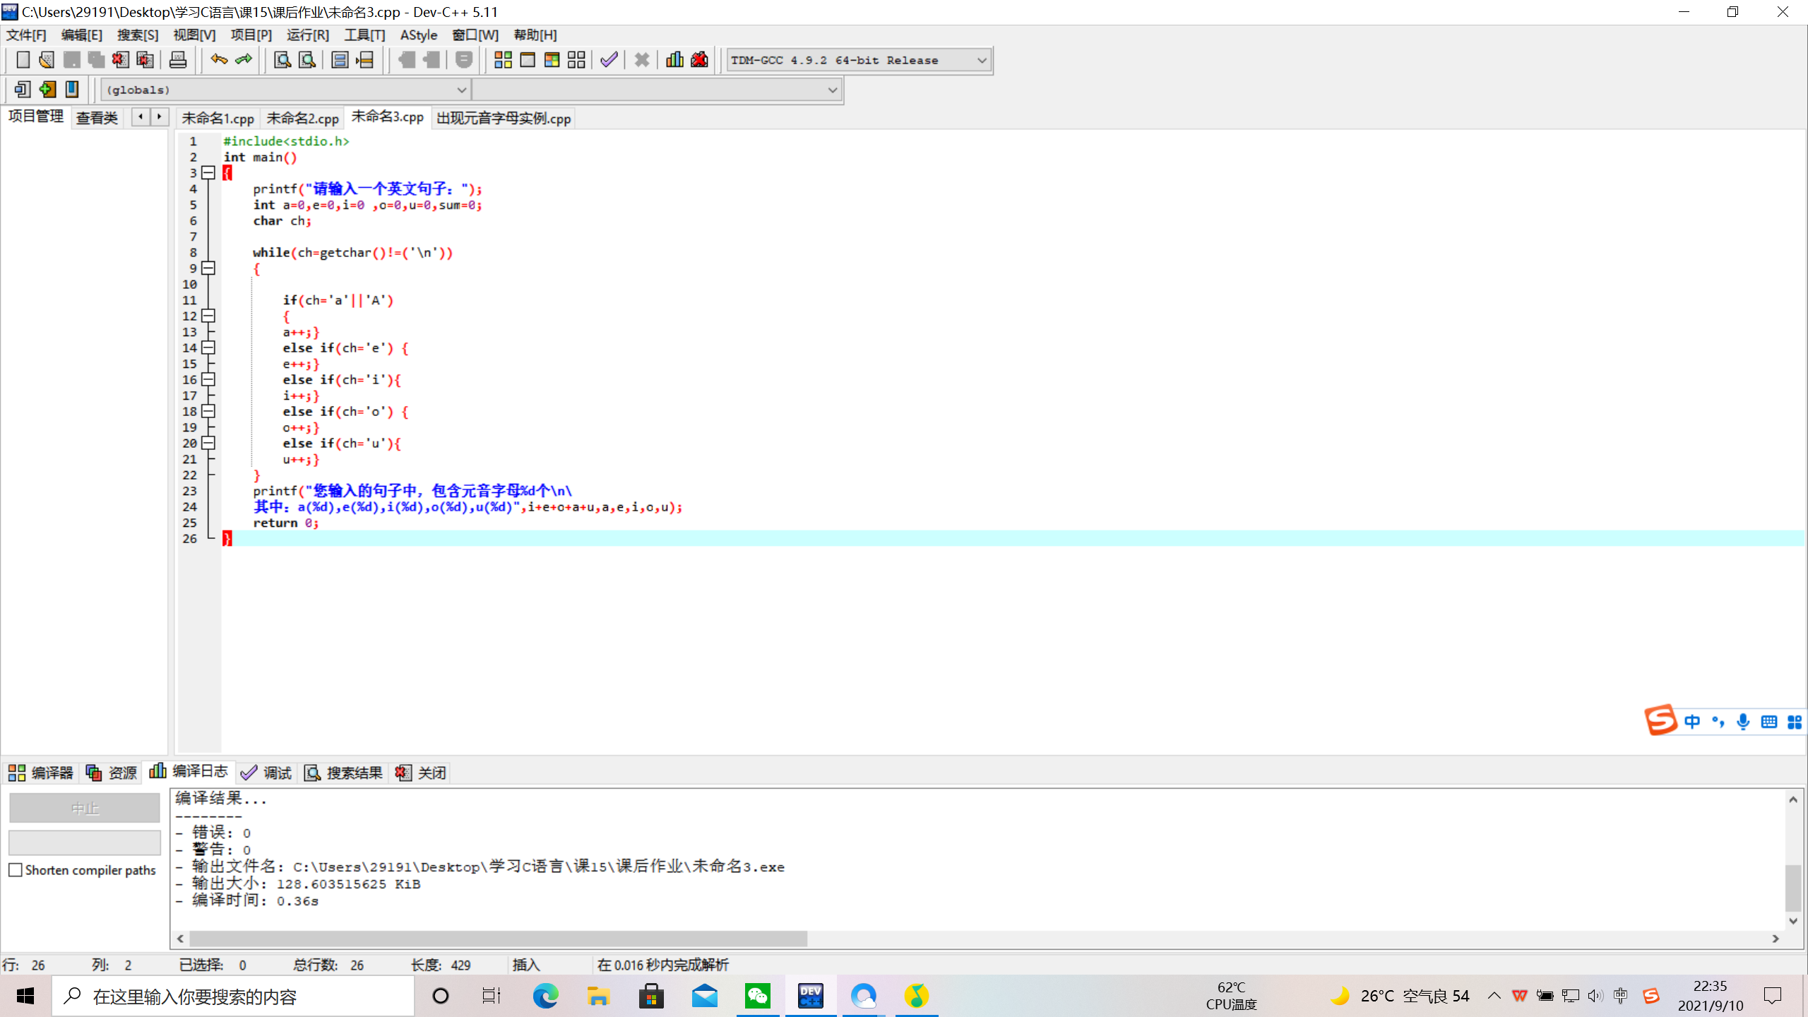Click the Goto function toolbar icon

pos(340,60)
